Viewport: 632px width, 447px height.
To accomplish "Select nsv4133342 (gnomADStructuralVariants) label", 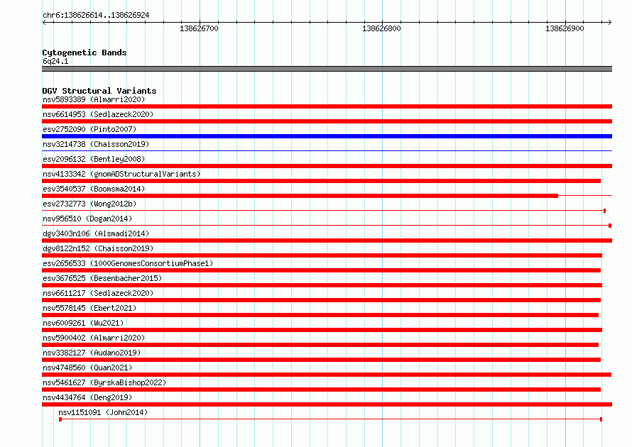I will tap(121, 174).
